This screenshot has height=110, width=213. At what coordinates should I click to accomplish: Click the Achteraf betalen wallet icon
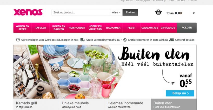click(171, 40)
